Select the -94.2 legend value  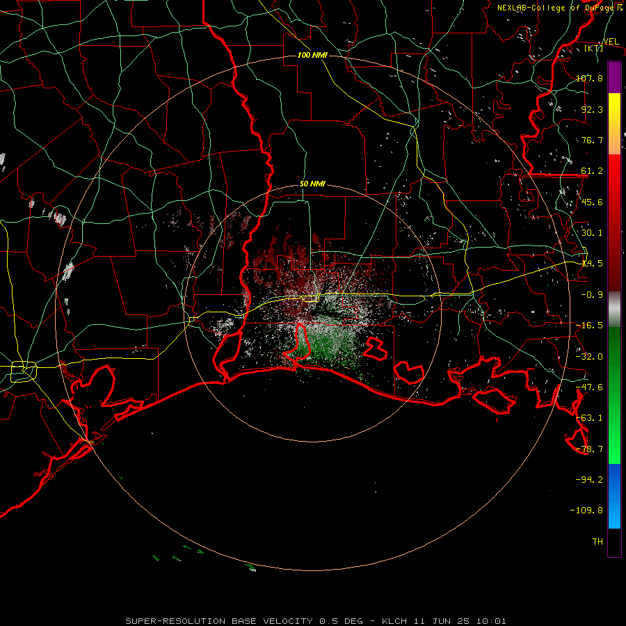[589, 479]
